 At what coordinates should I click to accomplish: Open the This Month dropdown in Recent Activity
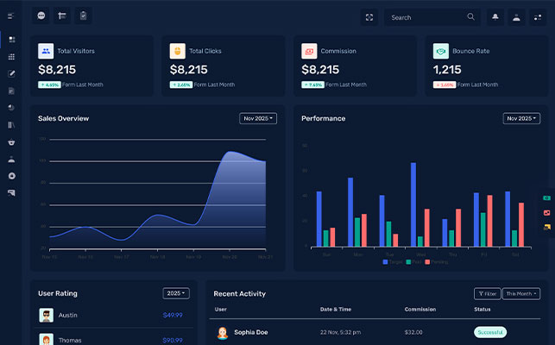click(521, 293)
